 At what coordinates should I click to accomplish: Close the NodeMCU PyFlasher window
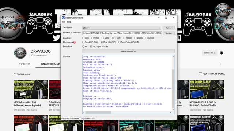(173, 18)
